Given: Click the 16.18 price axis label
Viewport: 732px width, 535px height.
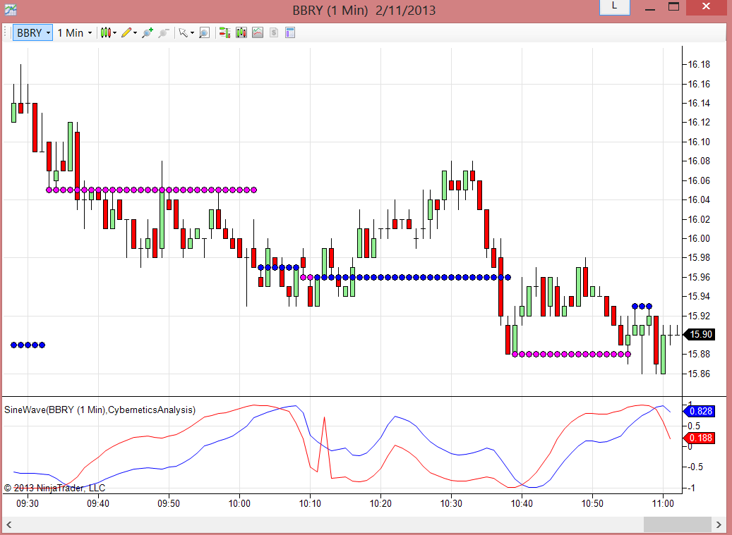Looking at the screenshot, I should [x=699, y=64].
